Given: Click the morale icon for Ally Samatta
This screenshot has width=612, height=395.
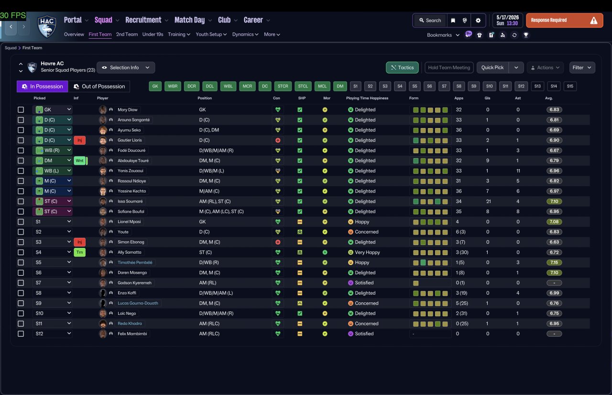Looking at the screenshot, I should [325, 252].
